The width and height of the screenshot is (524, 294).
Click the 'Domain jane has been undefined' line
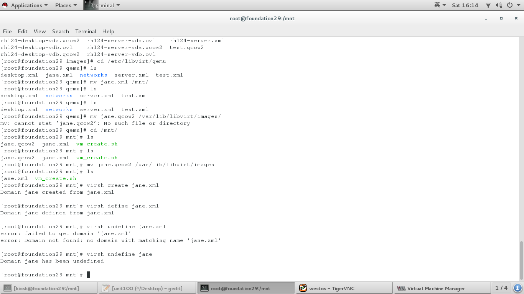coord(52,261)
